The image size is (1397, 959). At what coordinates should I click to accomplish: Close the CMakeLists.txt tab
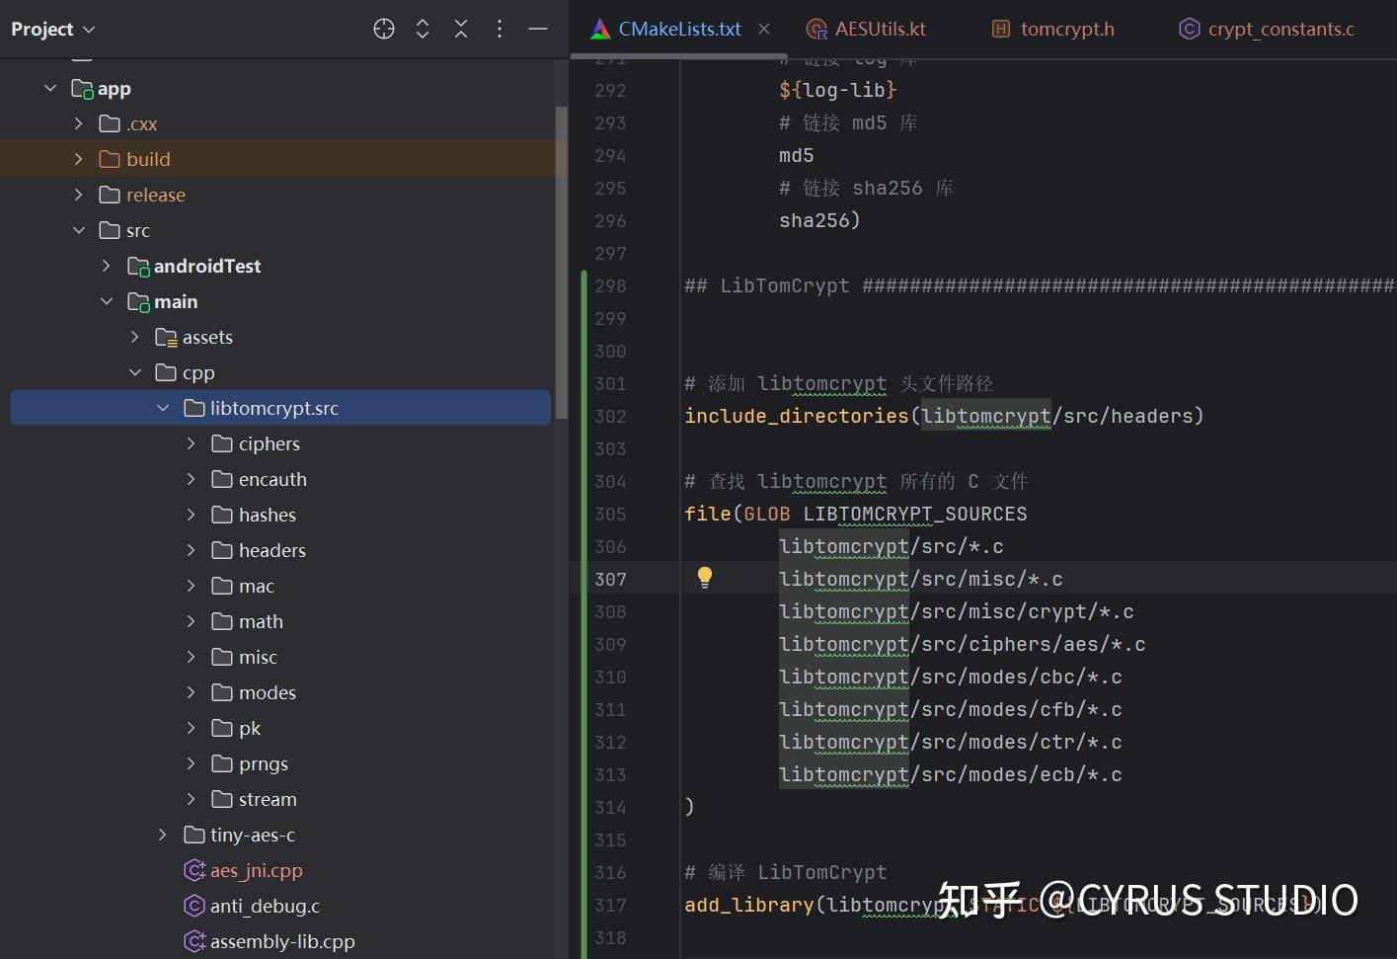pos(764,29)
